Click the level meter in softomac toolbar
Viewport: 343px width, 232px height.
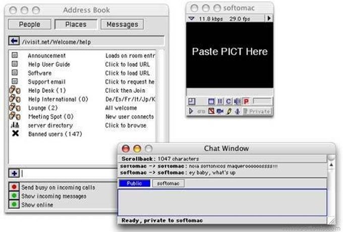coord(262,101)
